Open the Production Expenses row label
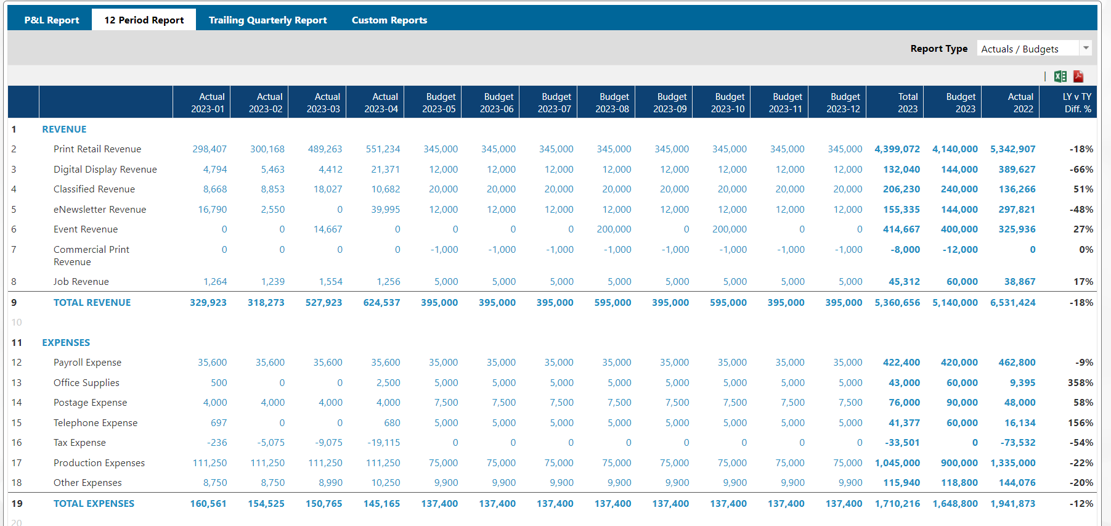 (99, 463)
